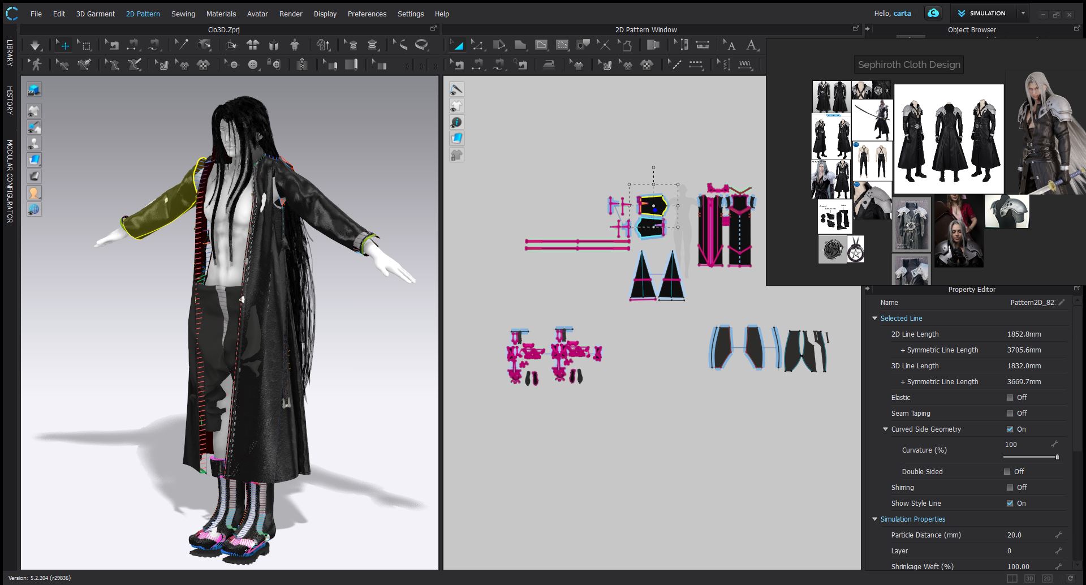This screenshot has width=1086, height=585.
Task: Click the walking avatar motion icon
Action: click(35, 64)
